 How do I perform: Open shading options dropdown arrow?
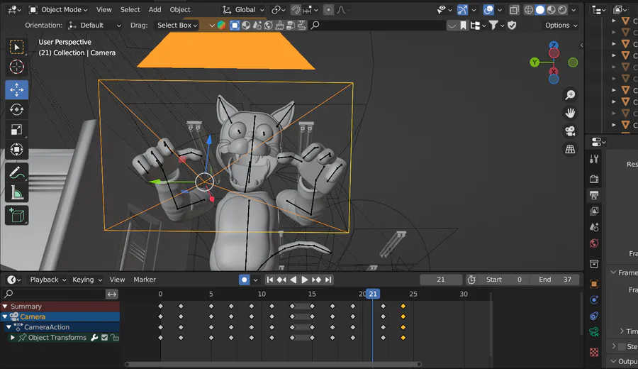click(573, 10)
